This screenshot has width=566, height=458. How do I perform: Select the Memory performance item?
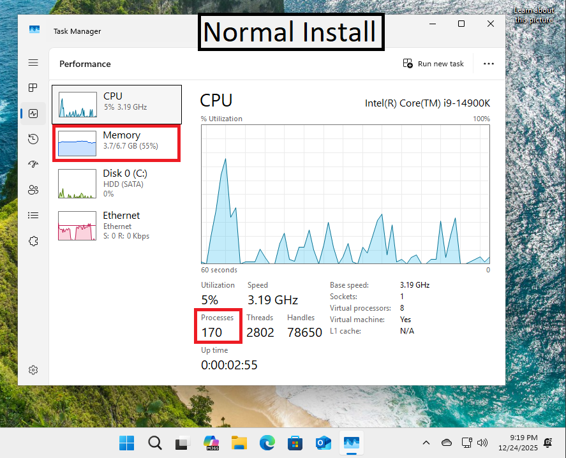click(117, 143)
